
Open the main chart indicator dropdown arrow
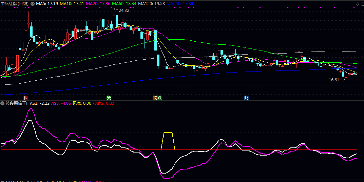click(33, 4)
